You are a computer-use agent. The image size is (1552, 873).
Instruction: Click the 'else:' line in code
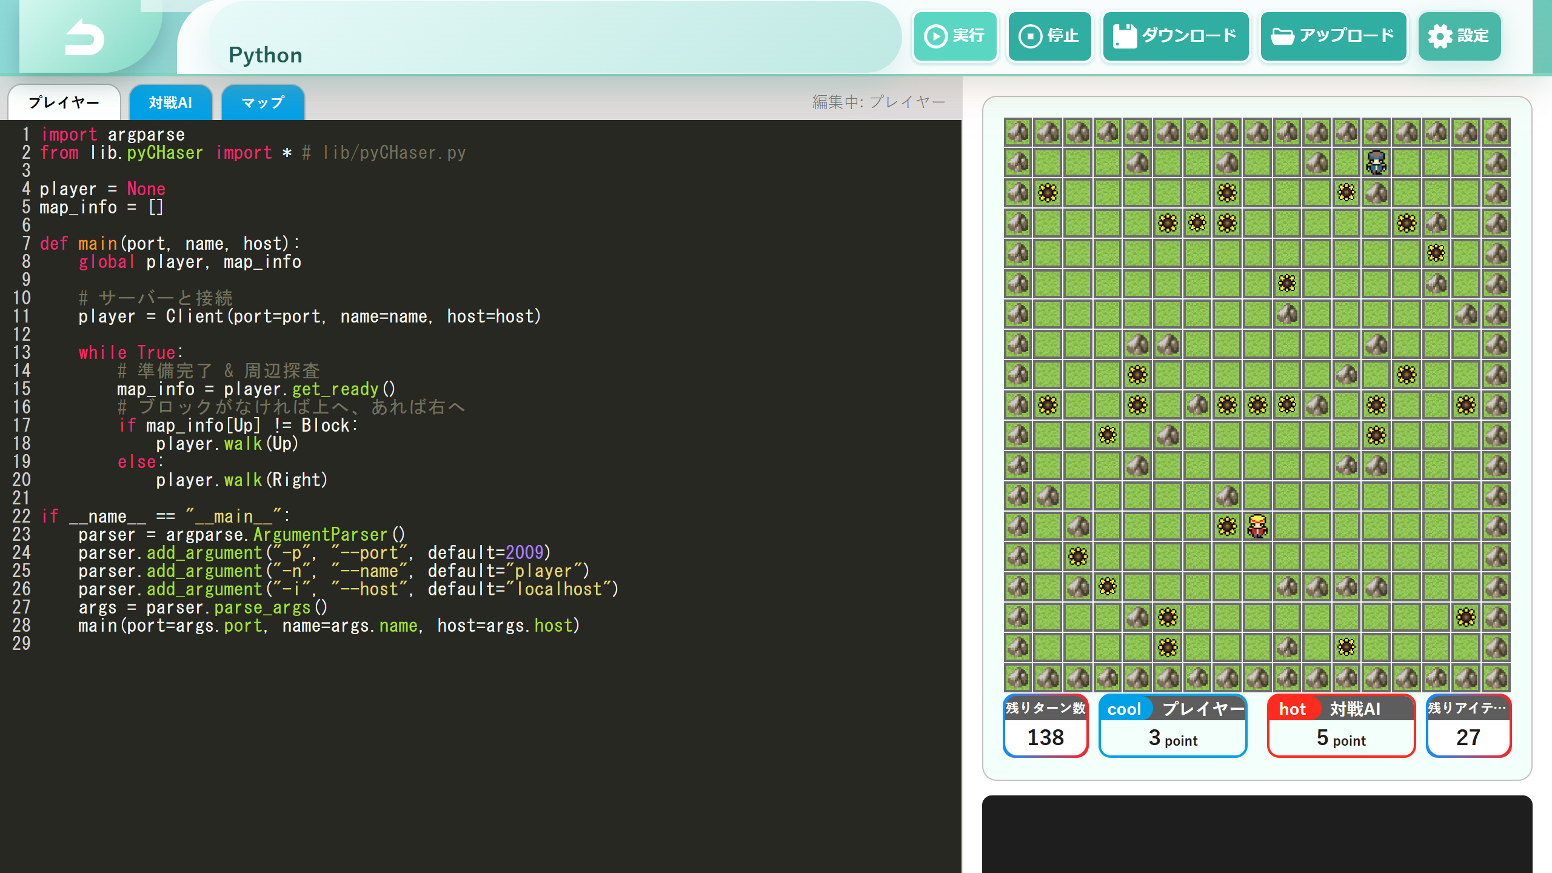(x=141, y=461)
